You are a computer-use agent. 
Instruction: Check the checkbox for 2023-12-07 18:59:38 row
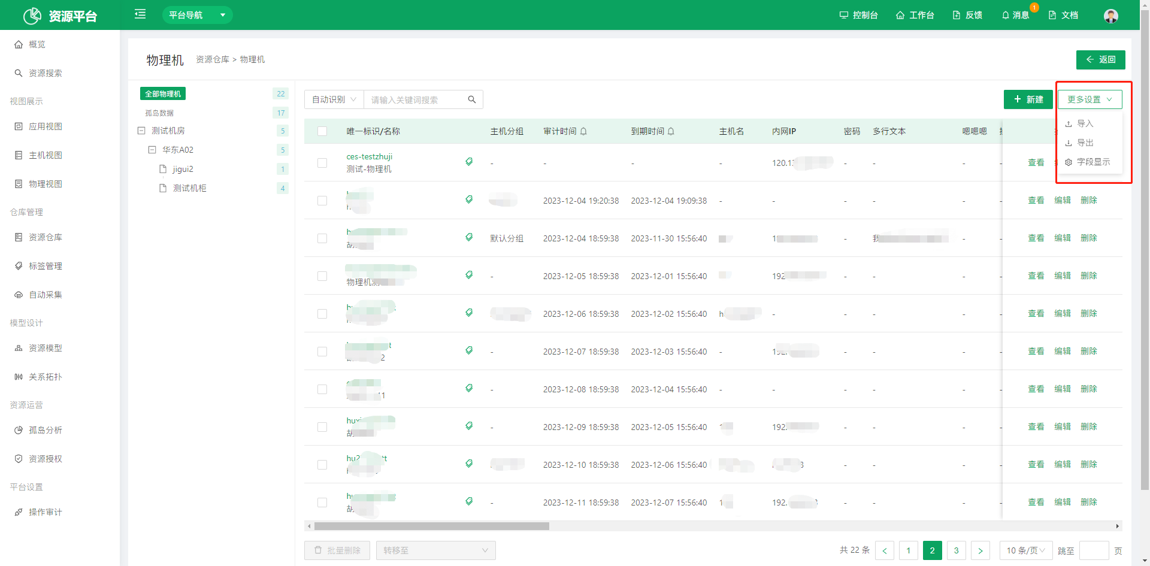(x=322, y=352)
